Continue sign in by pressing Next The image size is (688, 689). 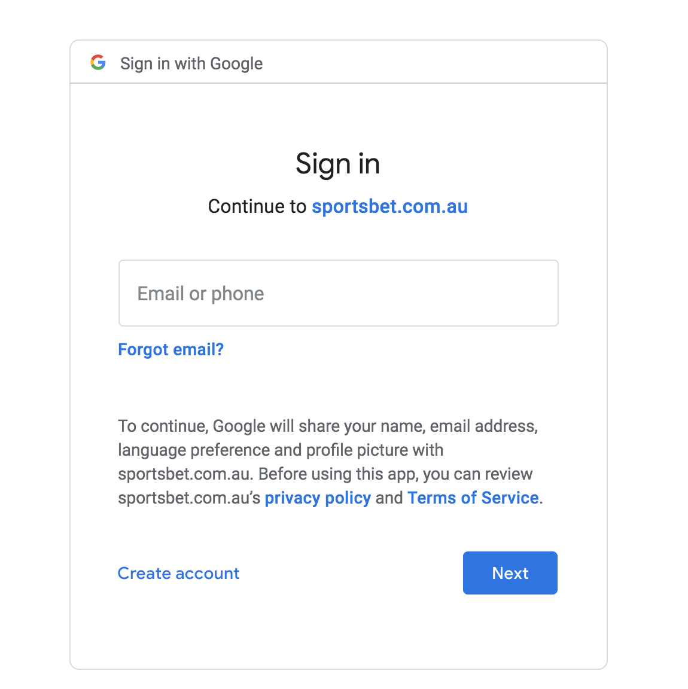510,572
